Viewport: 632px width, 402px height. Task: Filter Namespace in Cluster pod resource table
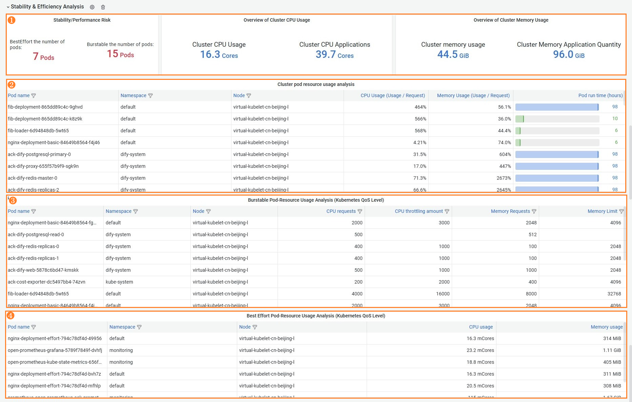[x=150, y=96]
